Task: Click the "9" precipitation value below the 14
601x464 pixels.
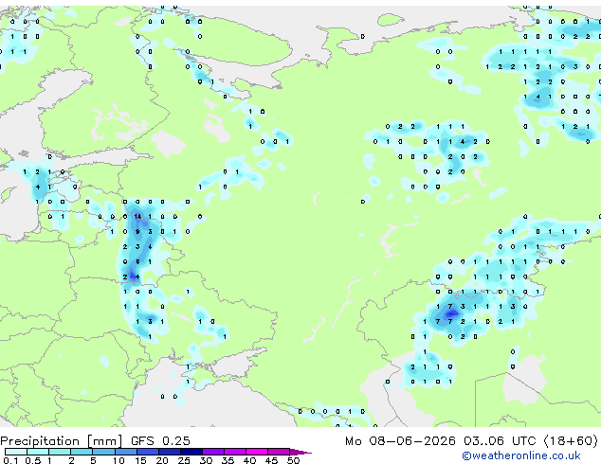Action: [x=137, y=232]
